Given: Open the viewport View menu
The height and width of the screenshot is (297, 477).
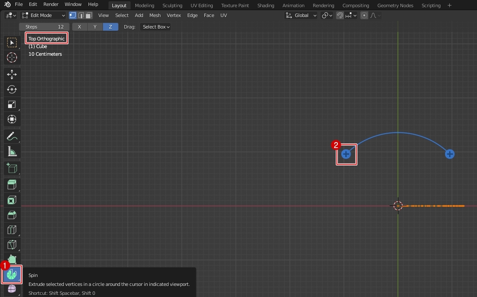Looking at the screenshot, I should 103,15.
